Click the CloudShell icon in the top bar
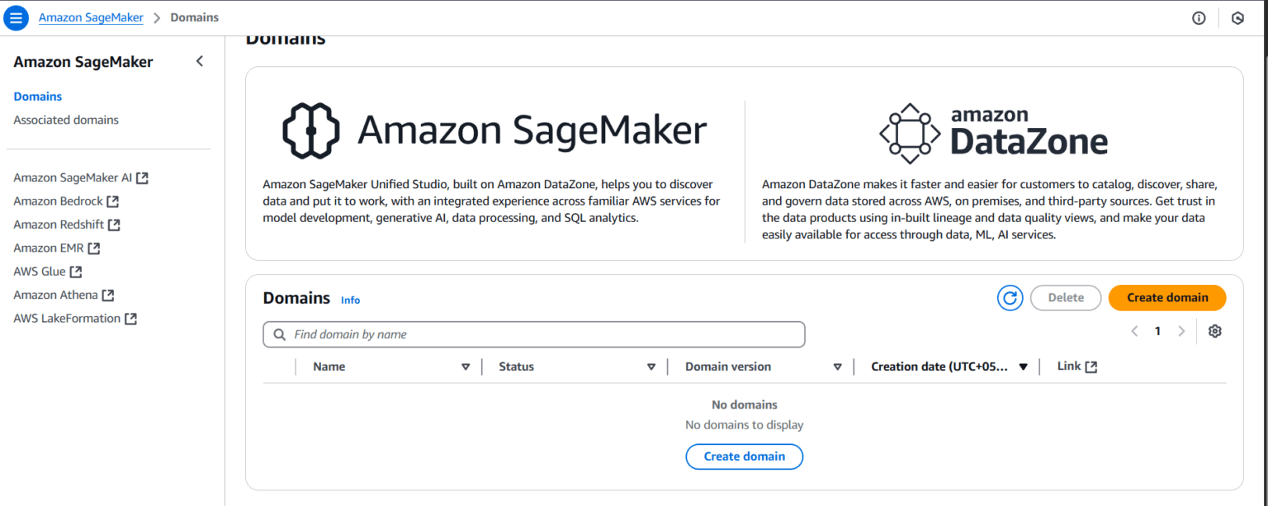 click(x=1238, y=17)
